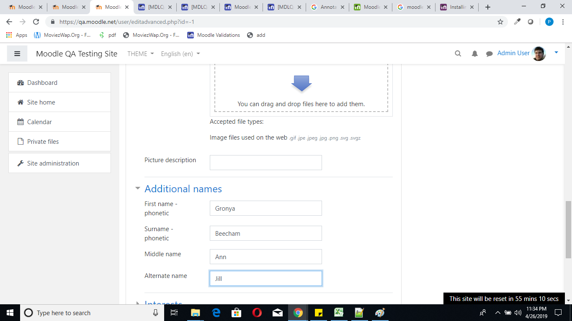Screen dimensions: 572x321
Task: Open the Moodle Validations bookmark
Action: click(214, 35)
